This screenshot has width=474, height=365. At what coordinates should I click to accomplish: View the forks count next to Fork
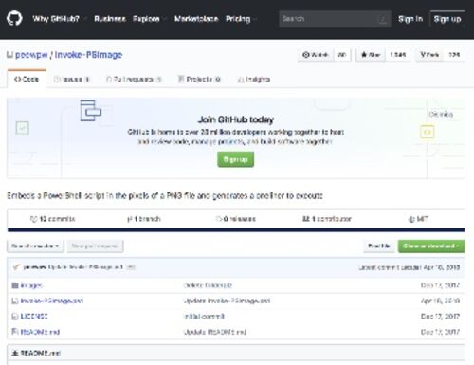454,55
